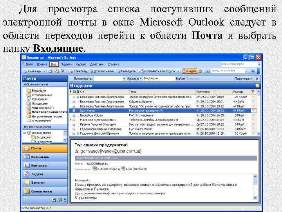Open the Действия menu
282x212 pixels.
97,64
